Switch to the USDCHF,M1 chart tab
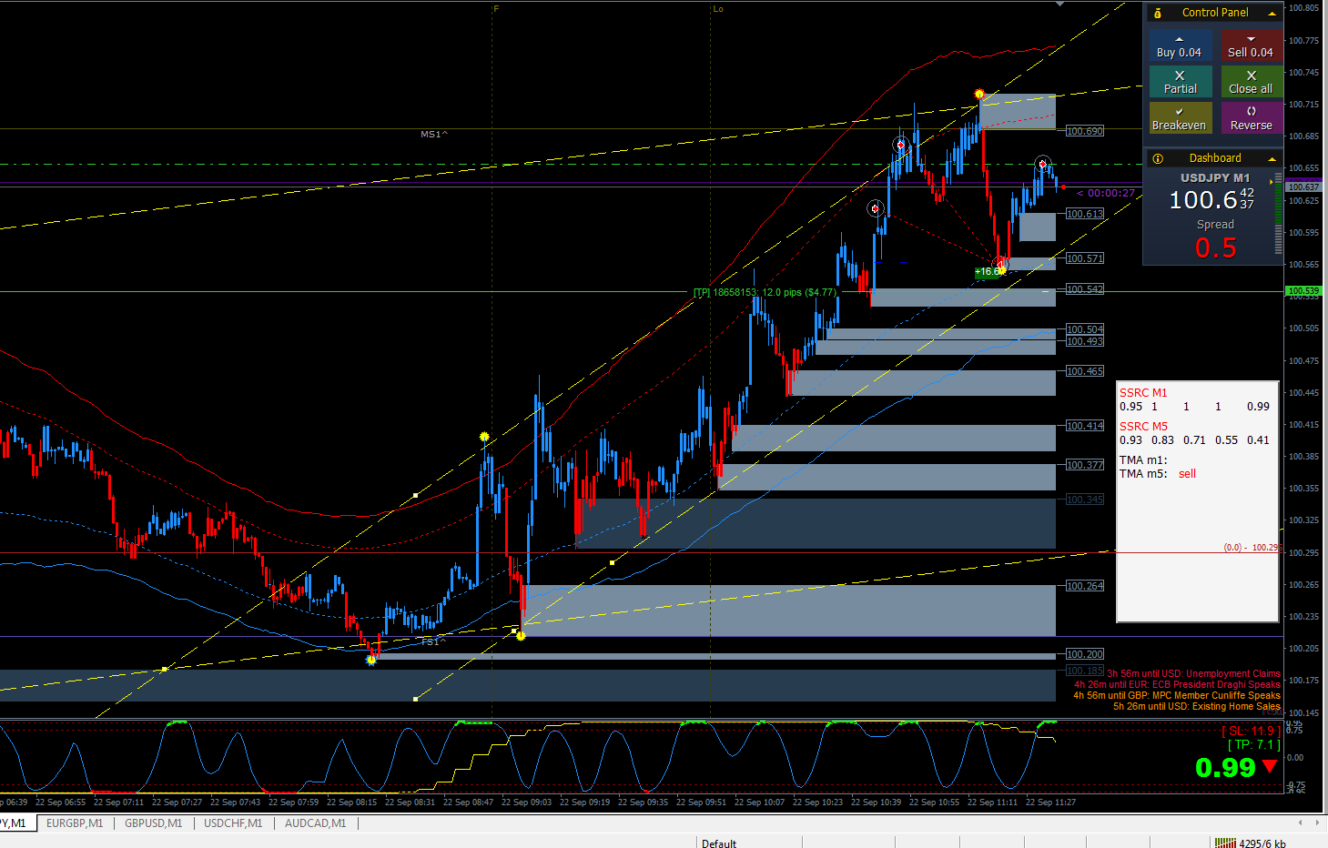 coord(233,823)
